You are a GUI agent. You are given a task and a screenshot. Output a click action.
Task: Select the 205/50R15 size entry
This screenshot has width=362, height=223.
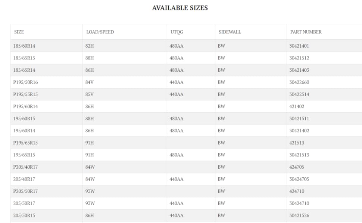click(x=24, y=216)
